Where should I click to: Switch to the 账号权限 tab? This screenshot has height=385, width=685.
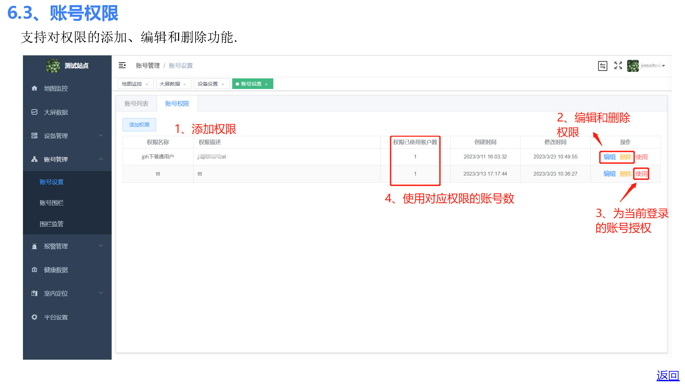pos(177,104)
